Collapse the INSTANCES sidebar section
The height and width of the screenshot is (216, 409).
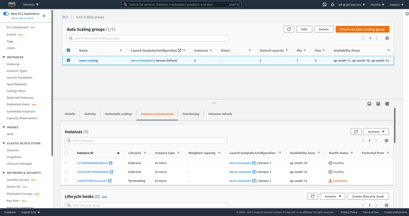tap(4, 57)
